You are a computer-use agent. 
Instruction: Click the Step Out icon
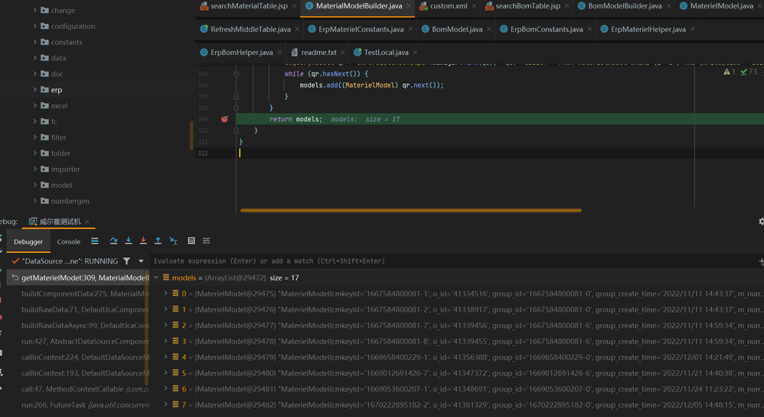tap(158, 241)
